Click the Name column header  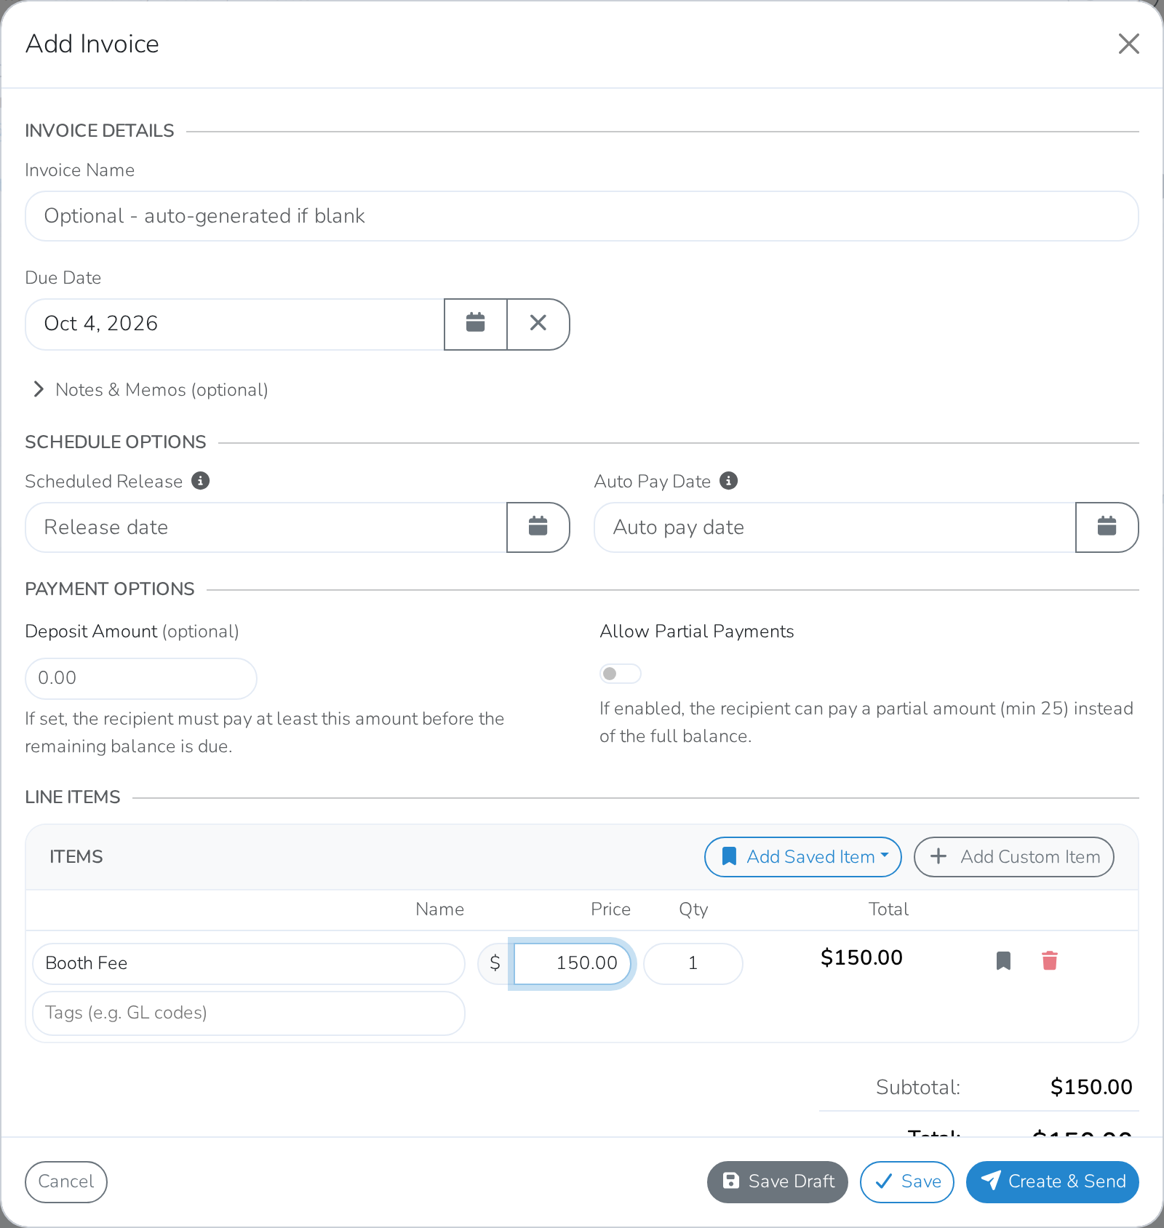click(439, 909)
